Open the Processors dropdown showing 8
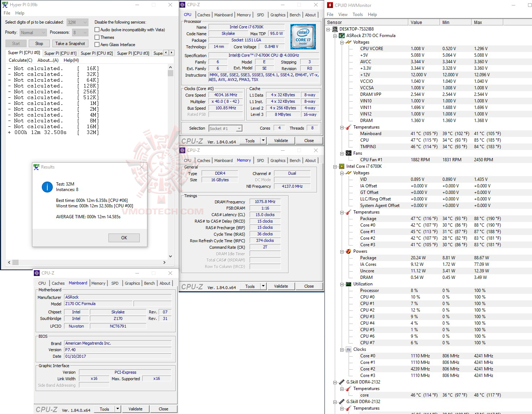This screenshot has height=414, width=532. [80, 32]
